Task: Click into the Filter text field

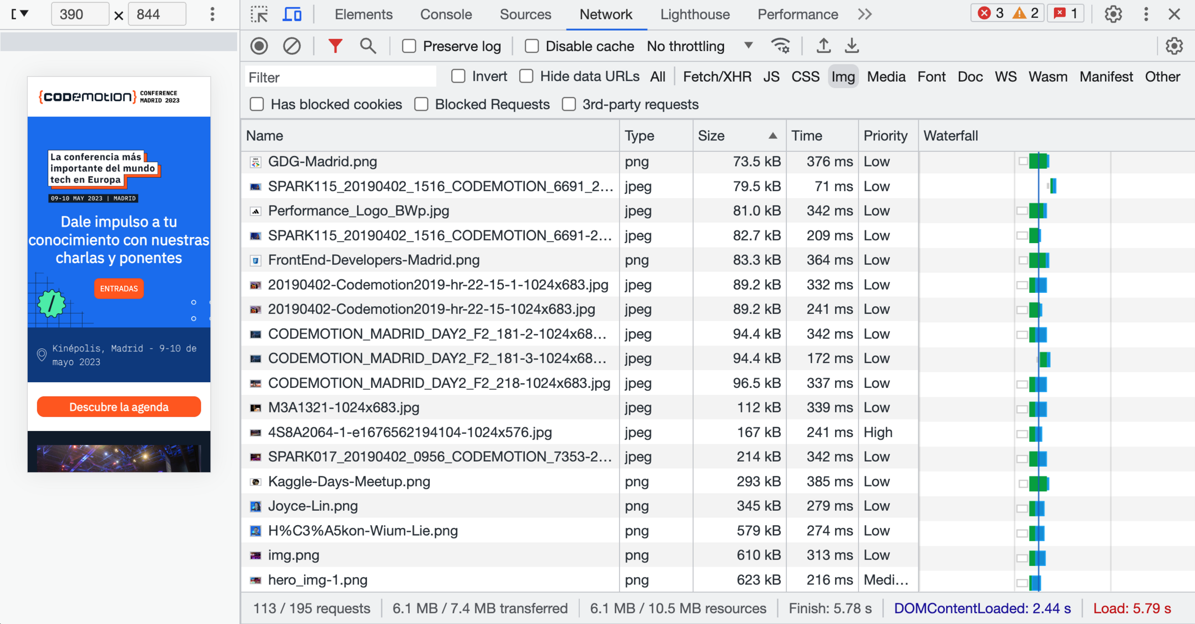Action: (340, 77)
